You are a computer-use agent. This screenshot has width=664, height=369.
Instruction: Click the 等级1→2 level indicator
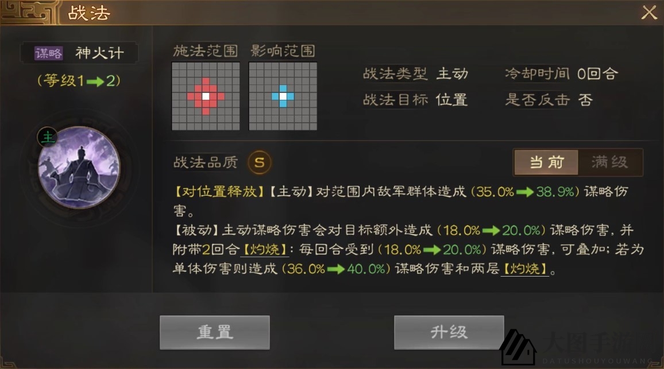(x=79, y=80)
